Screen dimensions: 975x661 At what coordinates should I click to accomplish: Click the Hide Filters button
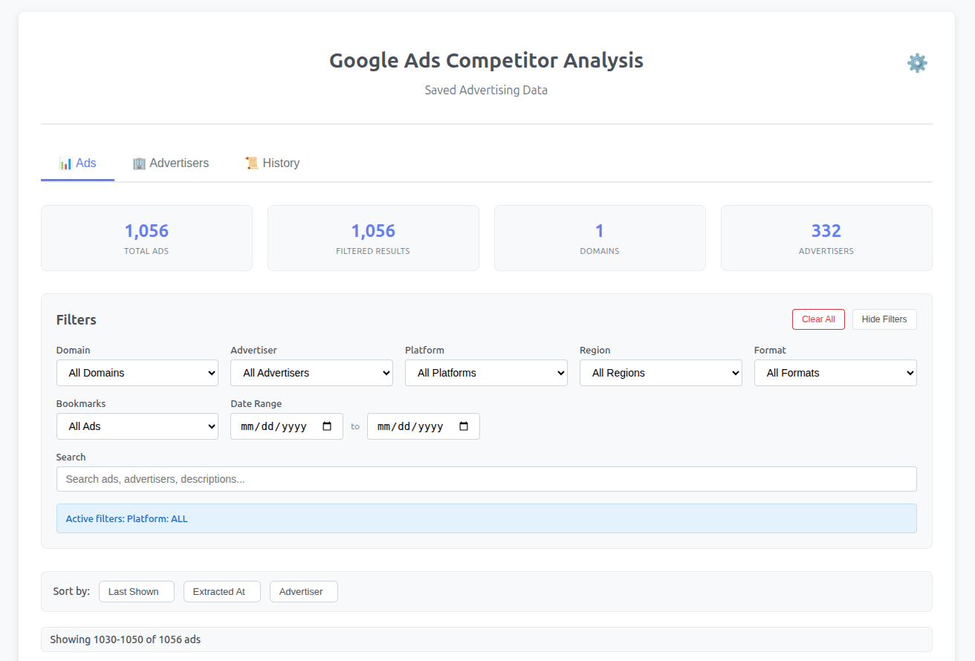tap(884, 319)
